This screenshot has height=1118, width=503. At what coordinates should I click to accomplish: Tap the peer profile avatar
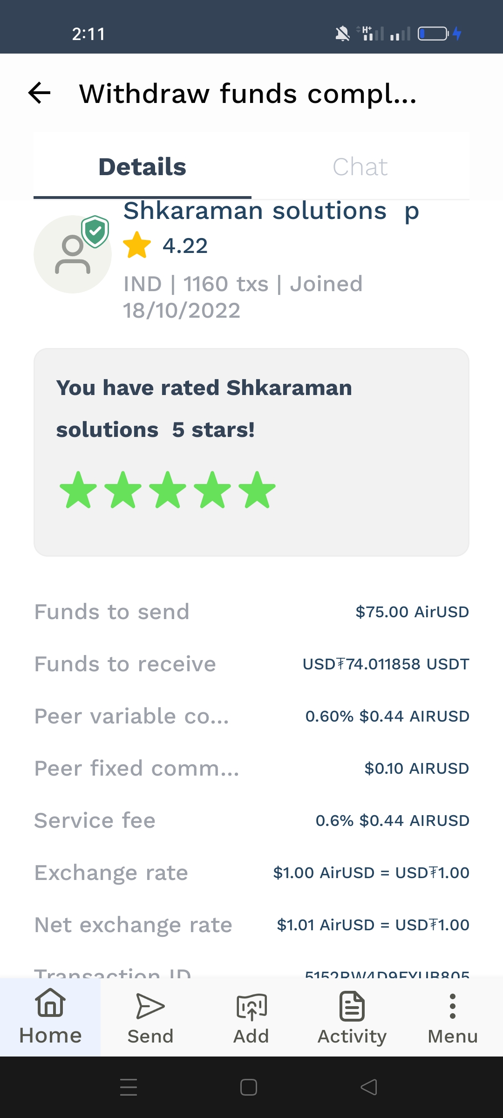click(x=72, y=255)
